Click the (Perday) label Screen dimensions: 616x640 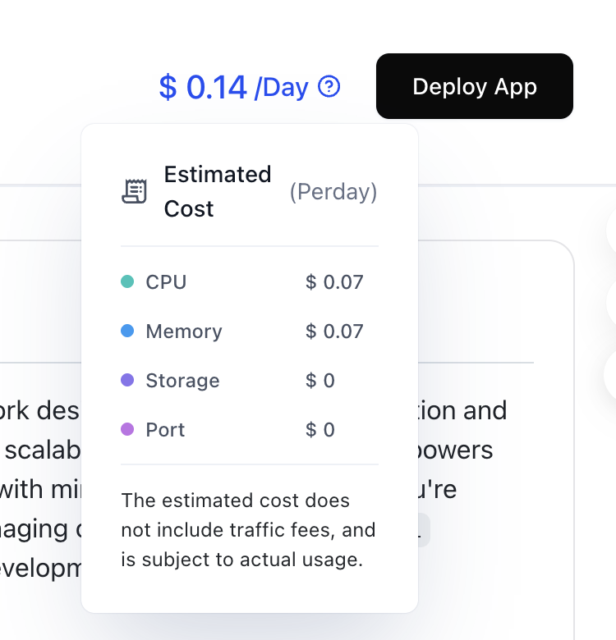333,191
